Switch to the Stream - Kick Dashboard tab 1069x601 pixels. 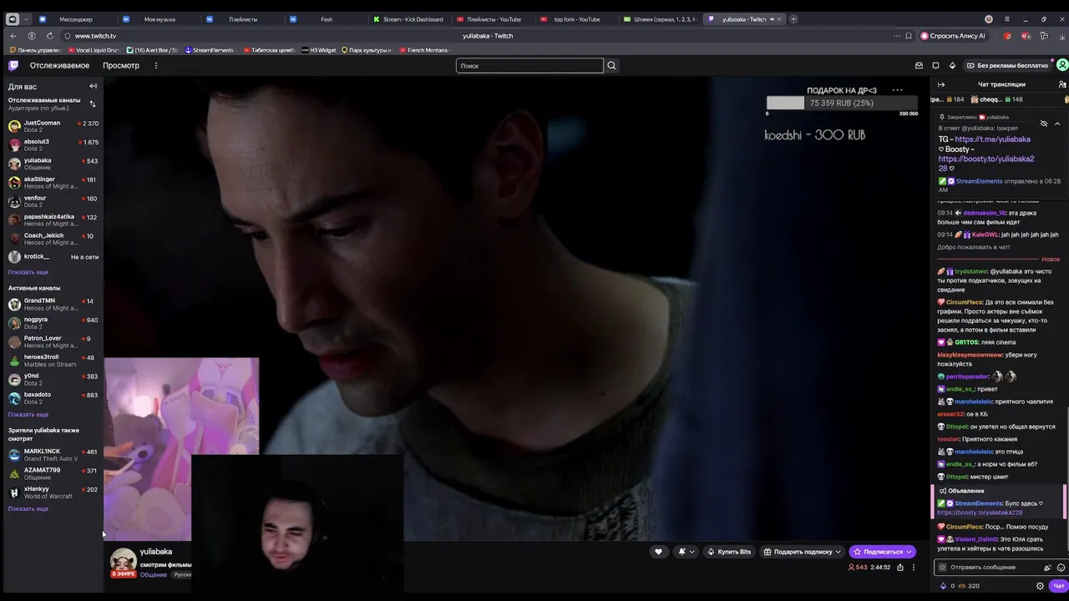(x=409, y=19)
